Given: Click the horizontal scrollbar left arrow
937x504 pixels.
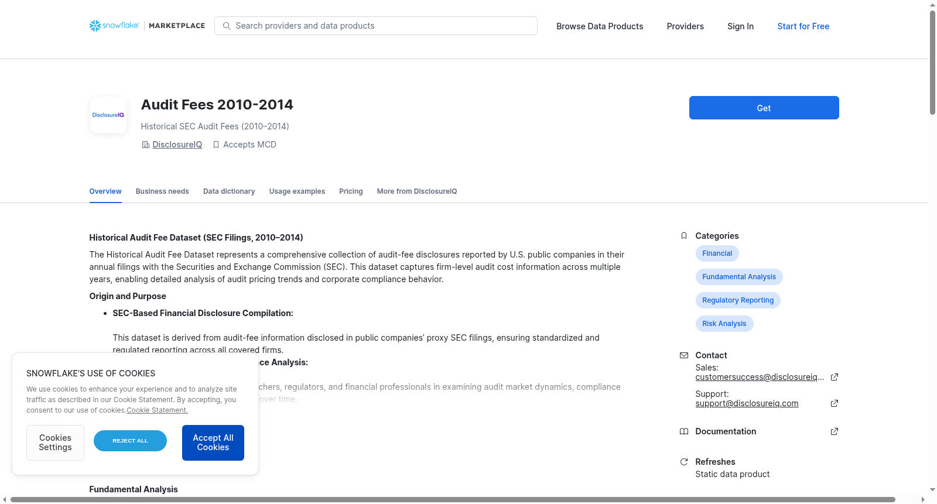Looking at the screenshot, I should pos(5,499).
